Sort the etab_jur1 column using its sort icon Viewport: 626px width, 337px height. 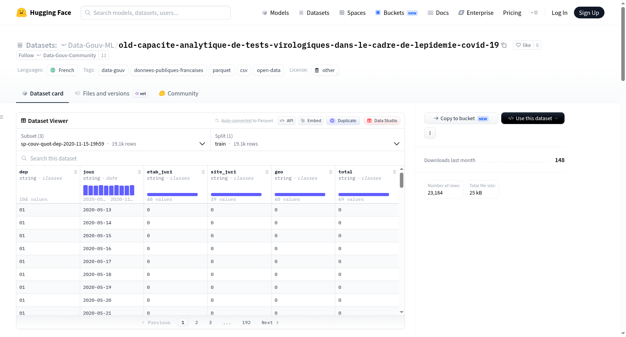[203, 172]
